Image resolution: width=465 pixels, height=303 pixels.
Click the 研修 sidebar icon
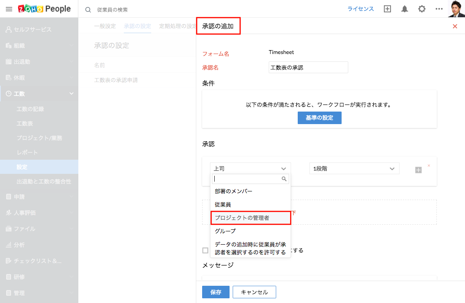click(9, 277)
